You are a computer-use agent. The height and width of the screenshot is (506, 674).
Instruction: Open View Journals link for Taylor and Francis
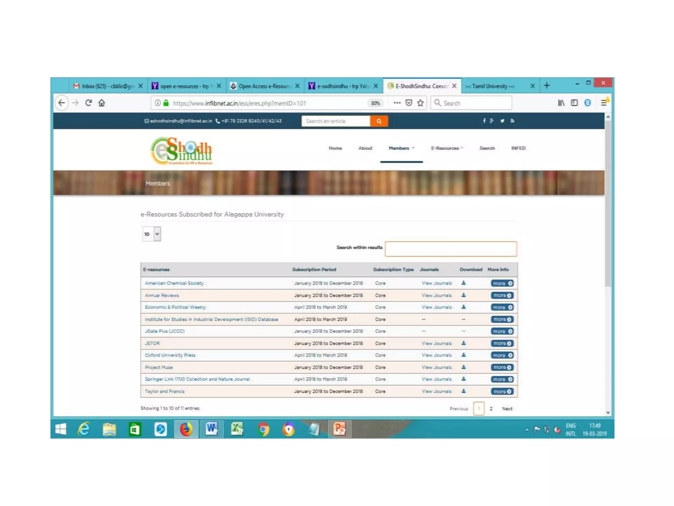click(436, 391)
